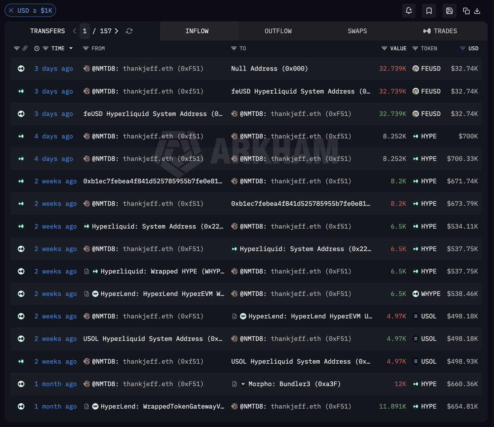The height and width of the screenshot is (427, 494).
Task: Open the FROM column filter
Action: [86, 49]
